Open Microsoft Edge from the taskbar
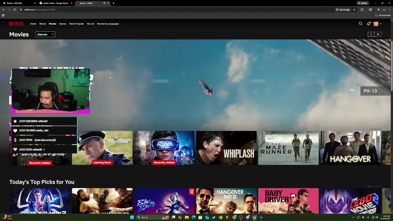Screen dimensions: 393x221 point(193,217)
